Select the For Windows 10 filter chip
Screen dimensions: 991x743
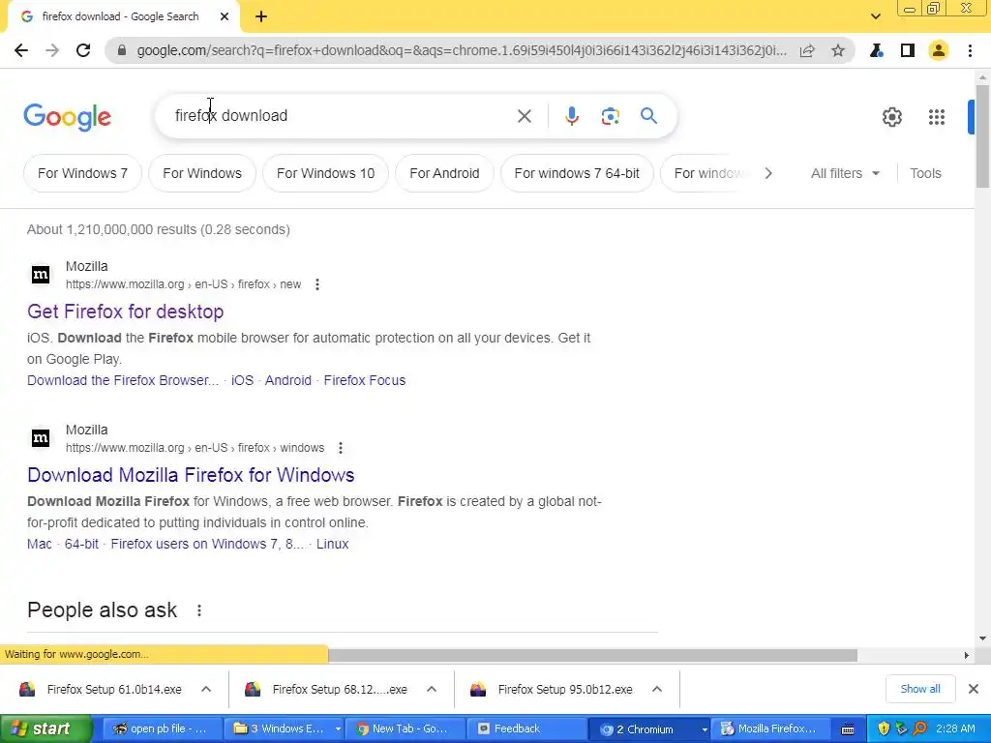[x=325, y=173]
